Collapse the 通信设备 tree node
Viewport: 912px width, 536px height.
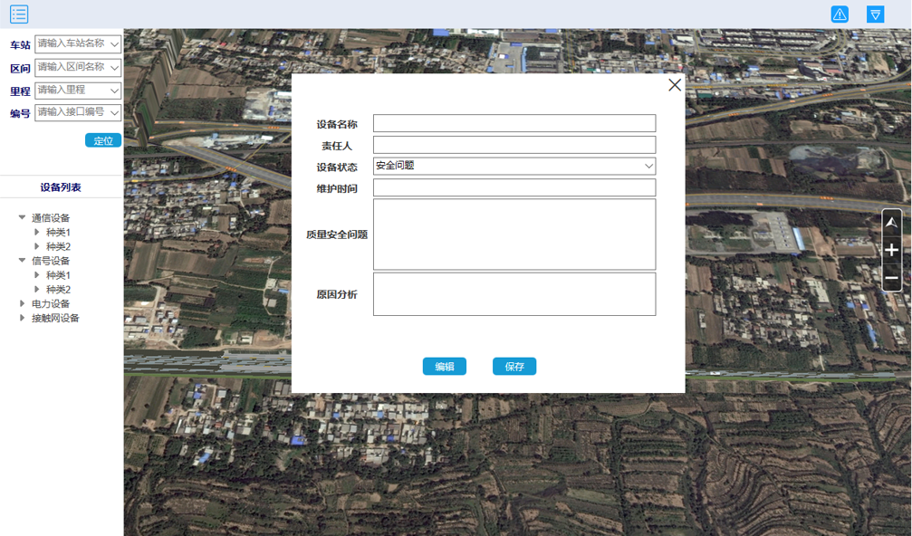pyautogui.click(x=23, y=217)
